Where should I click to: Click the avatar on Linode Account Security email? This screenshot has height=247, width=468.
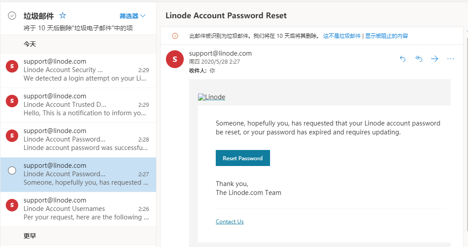pos(12,67)
